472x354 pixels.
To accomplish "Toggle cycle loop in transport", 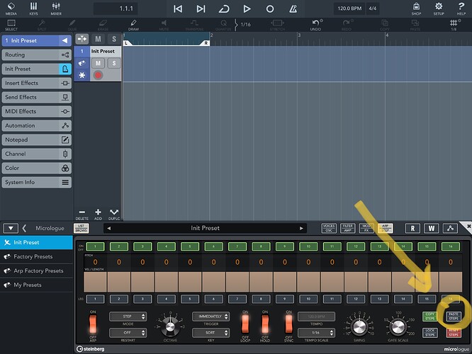I will (x=224, y=8).
